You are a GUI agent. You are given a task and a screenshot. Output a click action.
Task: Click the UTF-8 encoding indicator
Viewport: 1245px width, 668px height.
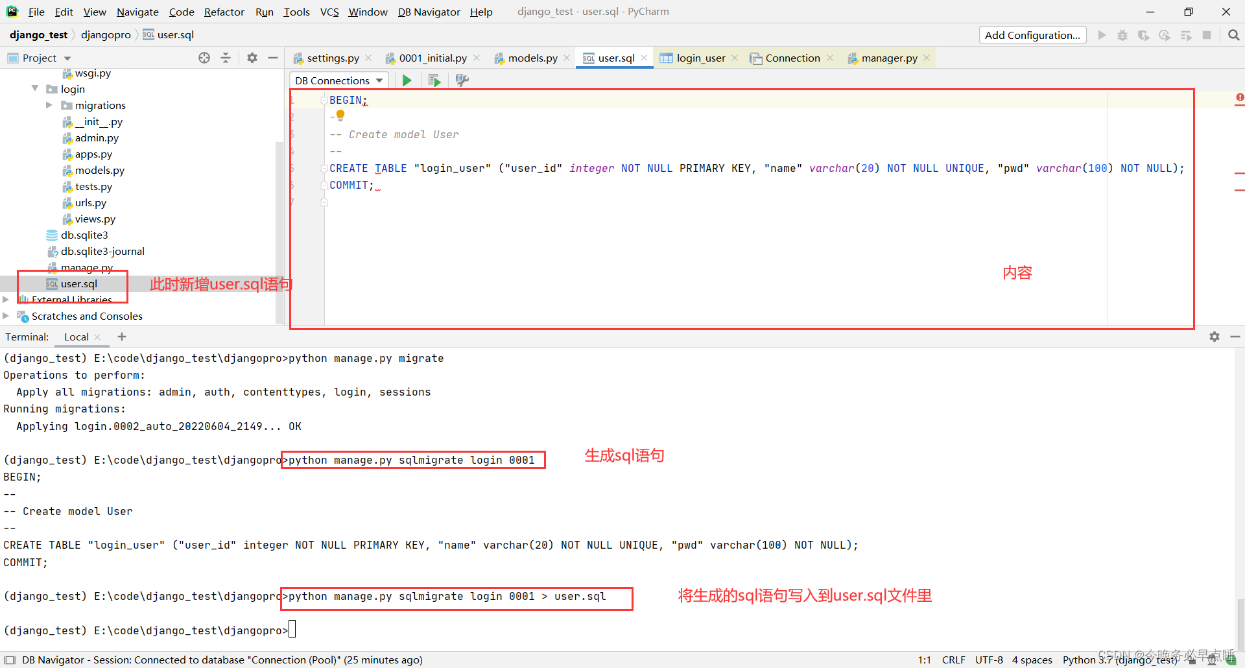[989, 660]
